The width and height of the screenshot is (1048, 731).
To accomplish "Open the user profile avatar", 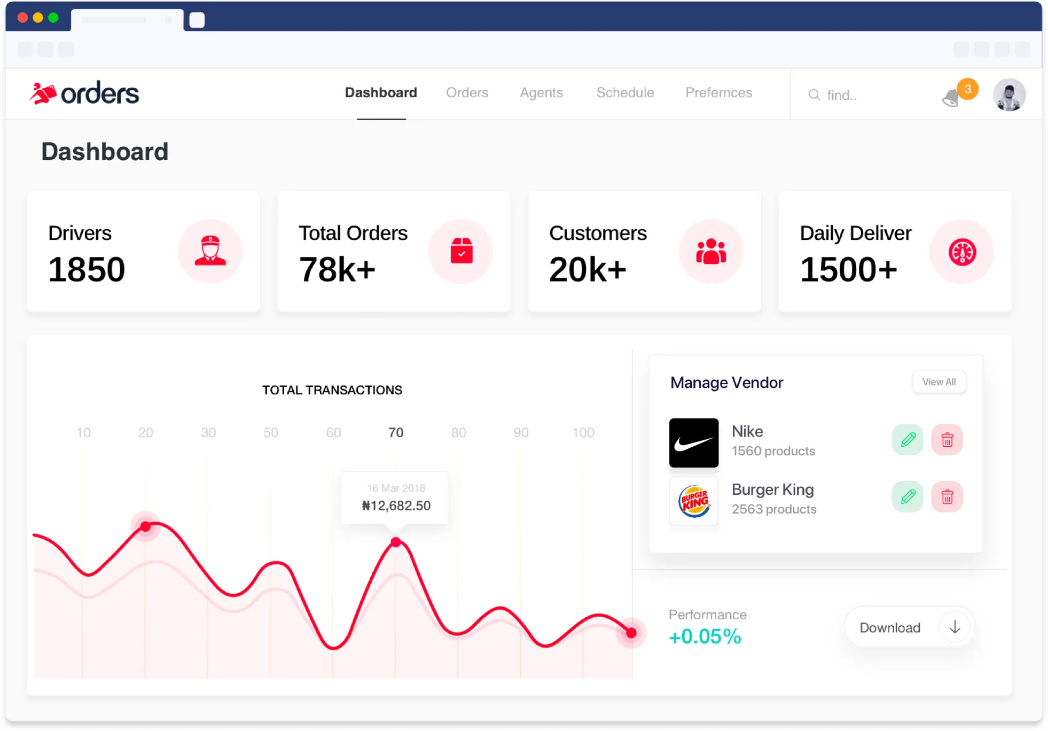I will (x=1008, y=95).
